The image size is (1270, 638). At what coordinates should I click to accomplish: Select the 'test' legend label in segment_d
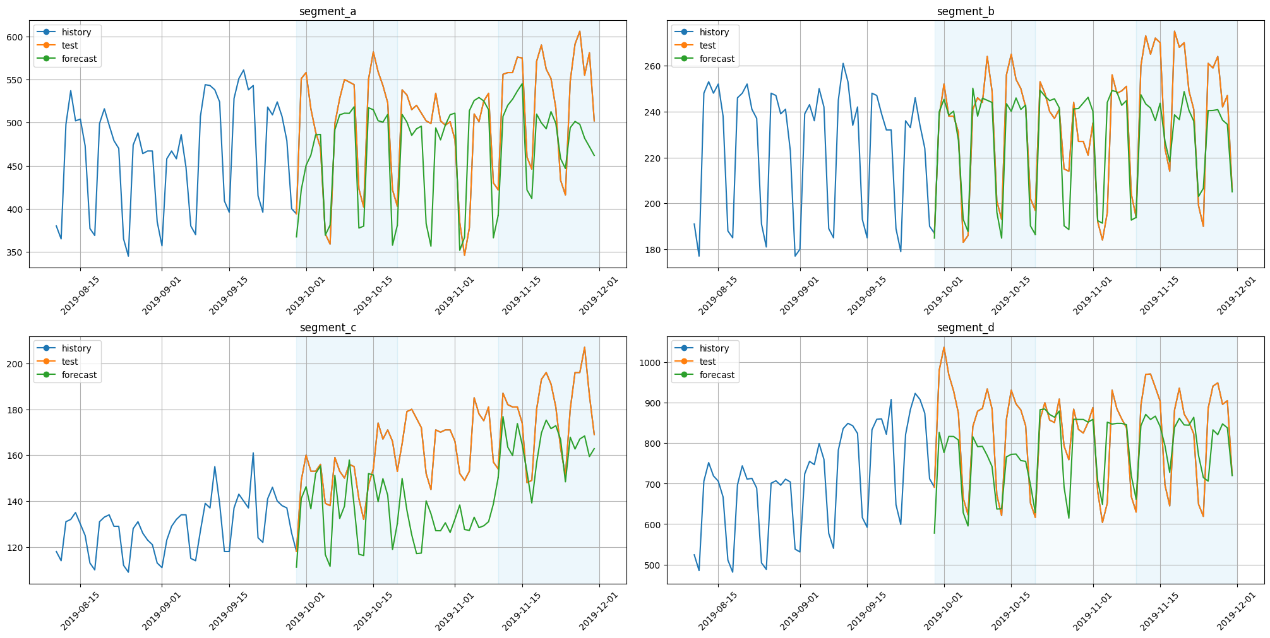[708, 362]
